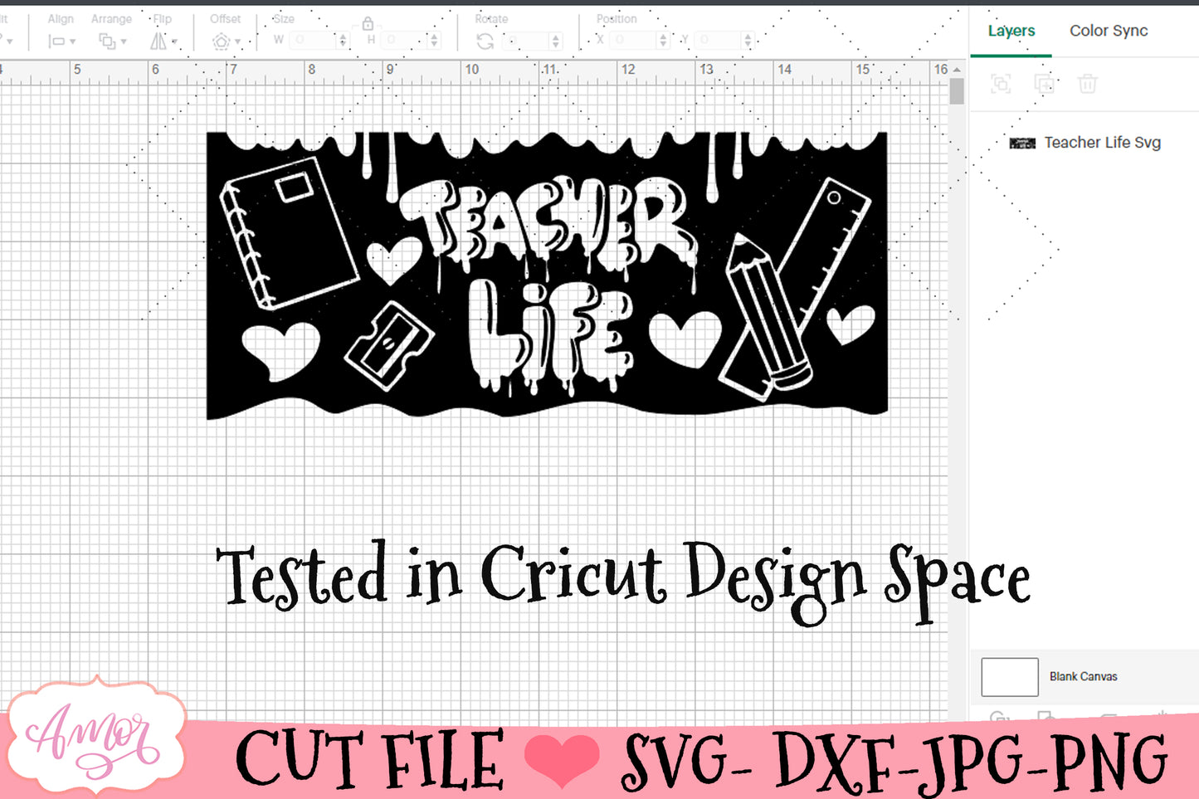Click the Blank Canvas color swatch

pyautogui.click(x=1009, y=677)
